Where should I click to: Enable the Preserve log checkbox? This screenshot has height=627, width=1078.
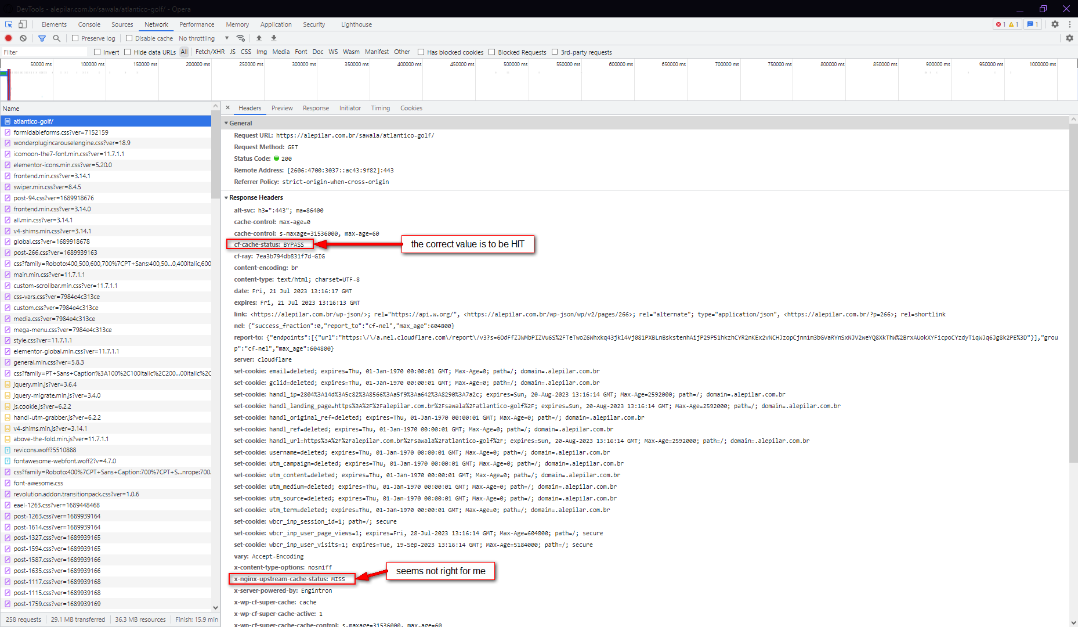75,38
